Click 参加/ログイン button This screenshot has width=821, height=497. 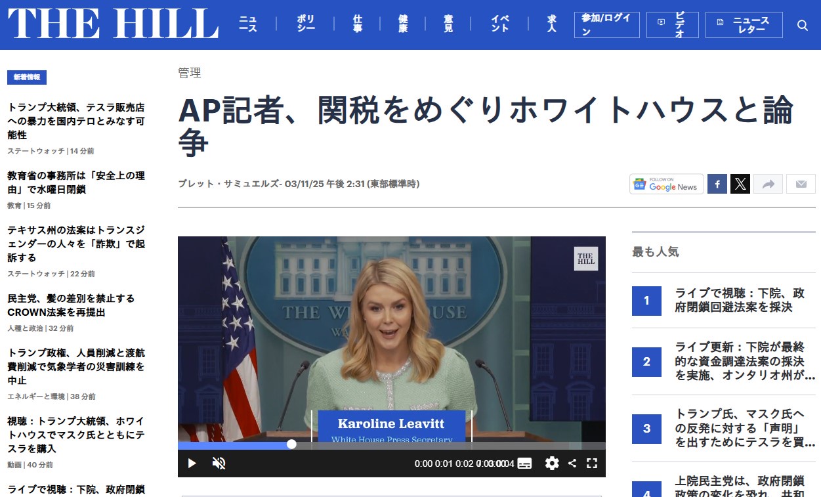pyautogui.click(x=606, y=25)
